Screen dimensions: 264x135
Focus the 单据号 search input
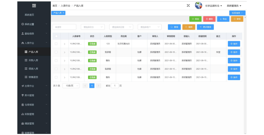[64, 27]
